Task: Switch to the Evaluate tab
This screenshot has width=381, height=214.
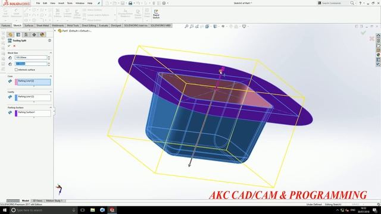Action: (103, 26)
